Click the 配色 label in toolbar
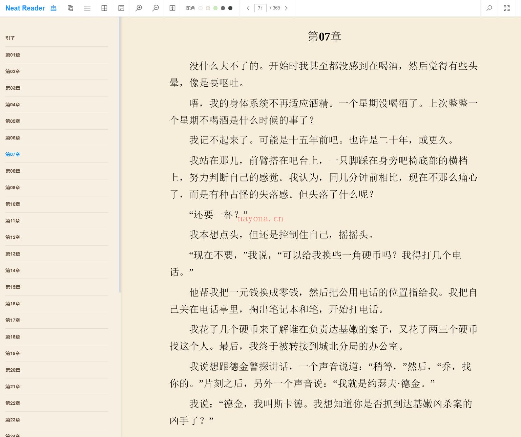 tap(190, 8)
